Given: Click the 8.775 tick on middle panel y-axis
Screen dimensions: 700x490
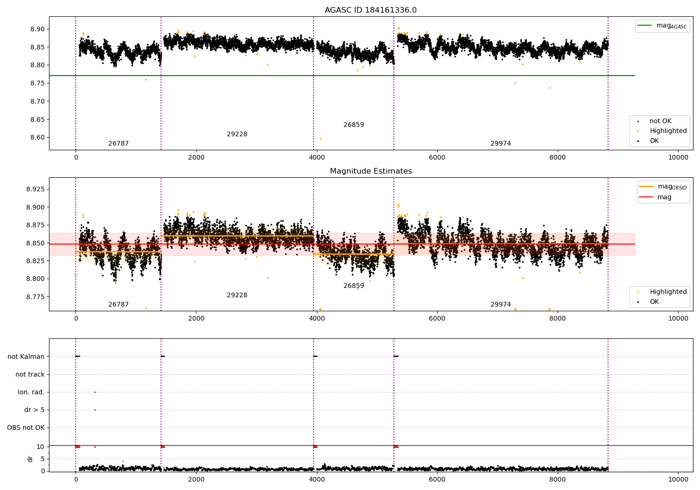Looking at the screenshot, I should pyautogui.click(x=36, y=297).
